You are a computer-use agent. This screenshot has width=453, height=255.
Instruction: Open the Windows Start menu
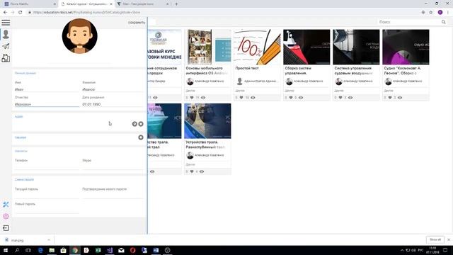[x=6, y=250]
